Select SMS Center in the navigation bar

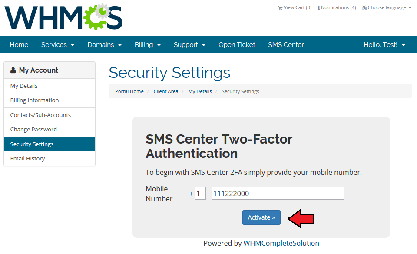[286, 44]
